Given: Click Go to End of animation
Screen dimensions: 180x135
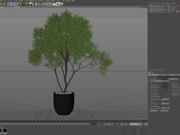Looking at the screenshot, I should pos(118,124).
